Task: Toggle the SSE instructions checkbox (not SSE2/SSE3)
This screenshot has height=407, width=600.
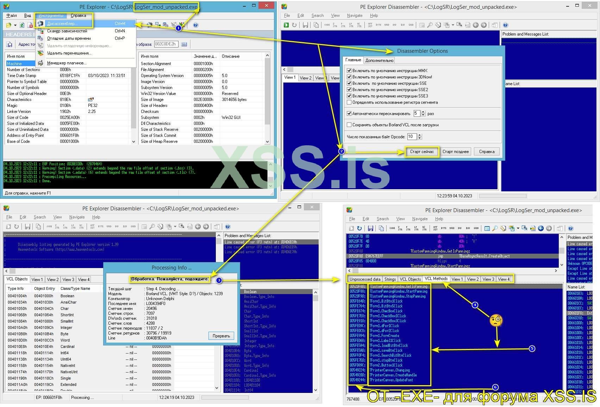Action: coord(349,83)
